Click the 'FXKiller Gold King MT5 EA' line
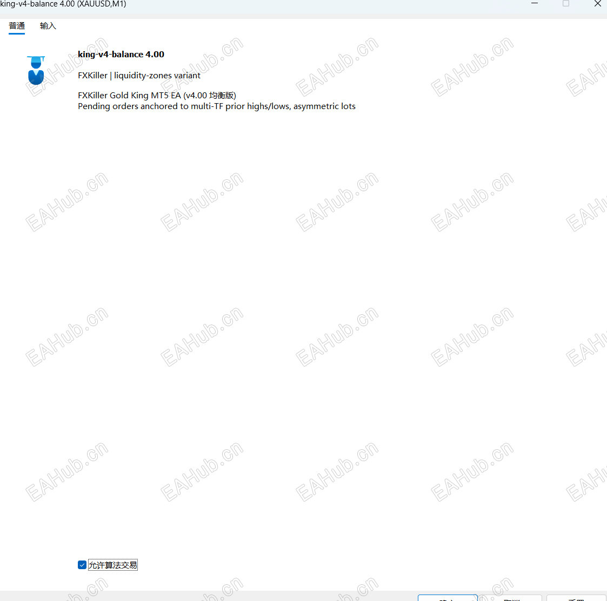 coord(157,95)
